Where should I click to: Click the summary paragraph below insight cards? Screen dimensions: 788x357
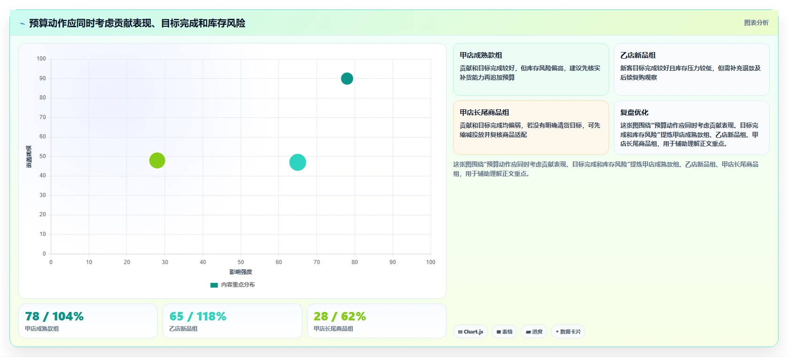[x=606, y=169]
